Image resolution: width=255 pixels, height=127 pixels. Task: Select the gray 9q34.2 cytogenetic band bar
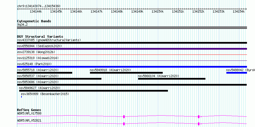click(132, 28)
